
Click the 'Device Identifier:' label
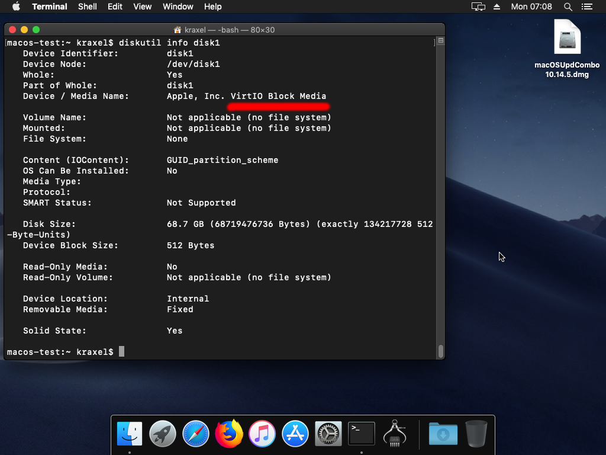(71, 53)
